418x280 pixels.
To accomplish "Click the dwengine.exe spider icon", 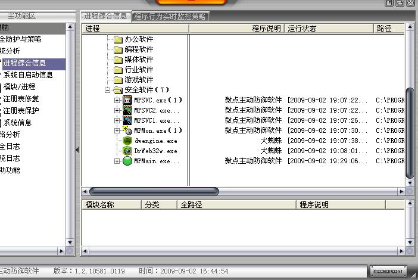I will pos(127,141).
